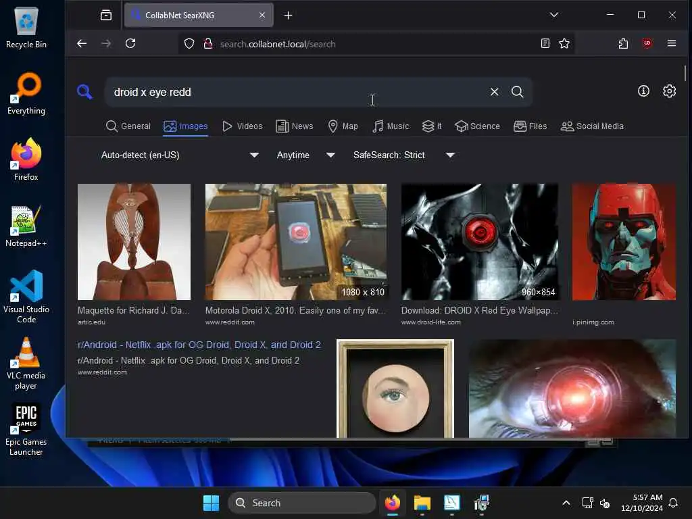This screenshot has height=519, width=692.
Task: Open framed painted eye image
Action: point(395,389)
